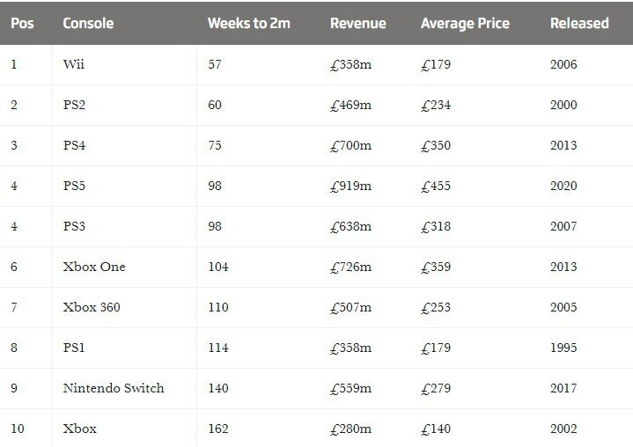
Task: Click the Console column header
Action: tap(88, 24)
